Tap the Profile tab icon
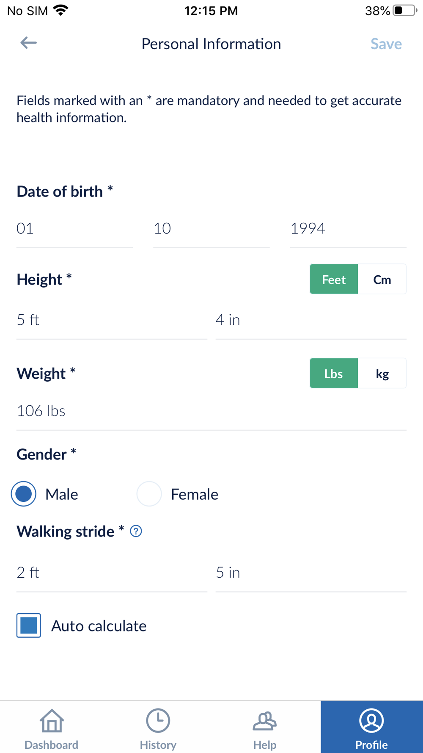This screenshot has width=423, height=753. [371, 721]
